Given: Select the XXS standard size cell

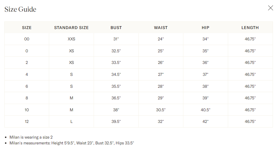Looking at the screenshot, I should click(x=71, y=39).
